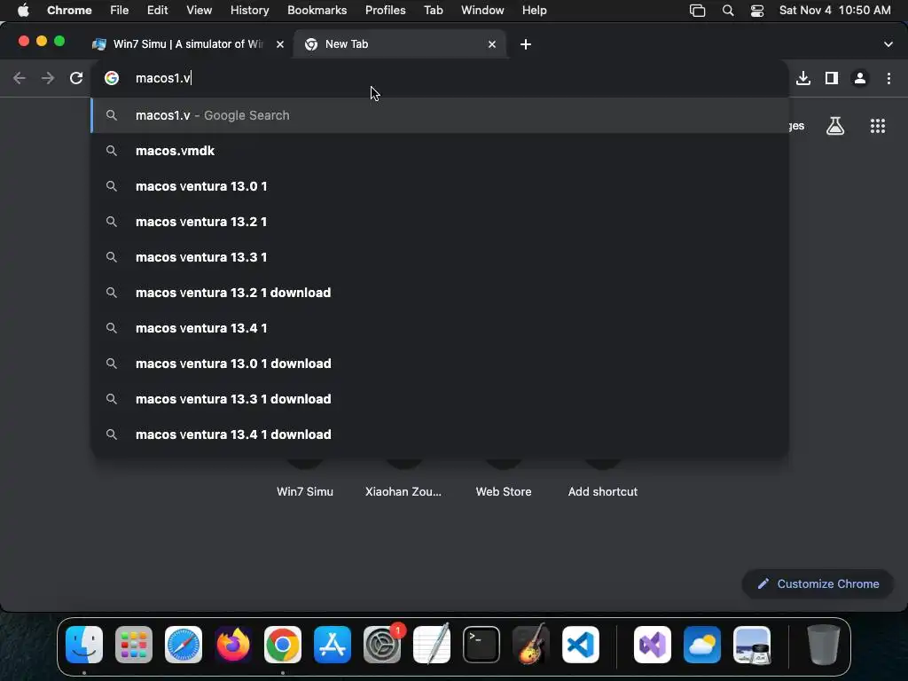Open the History menu

click(249, 11)
